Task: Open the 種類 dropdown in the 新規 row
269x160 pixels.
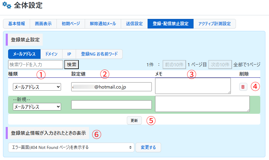Action: 37,107
